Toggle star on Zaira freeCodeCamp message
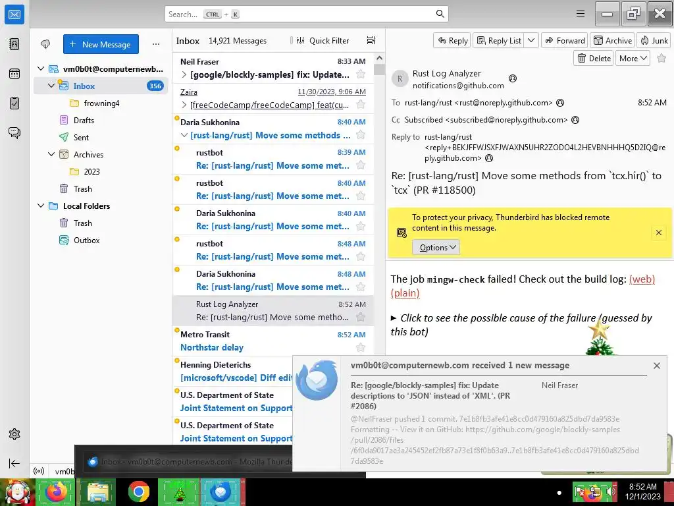This screenshot has width=674, height=506. coord(361,105)
